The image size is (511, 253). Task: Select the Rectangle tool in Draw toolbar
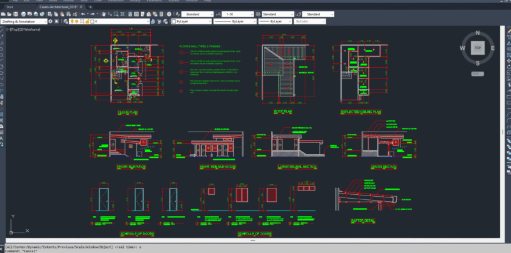[x=2, y=55]
